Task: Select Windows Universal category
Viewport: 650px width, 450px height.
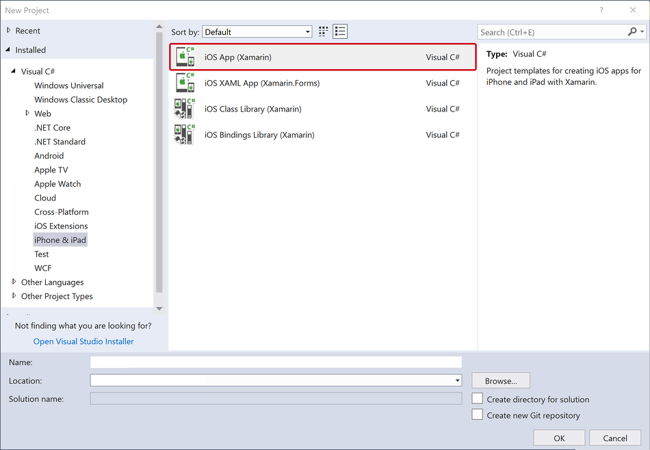Action: tap(69, 85)
